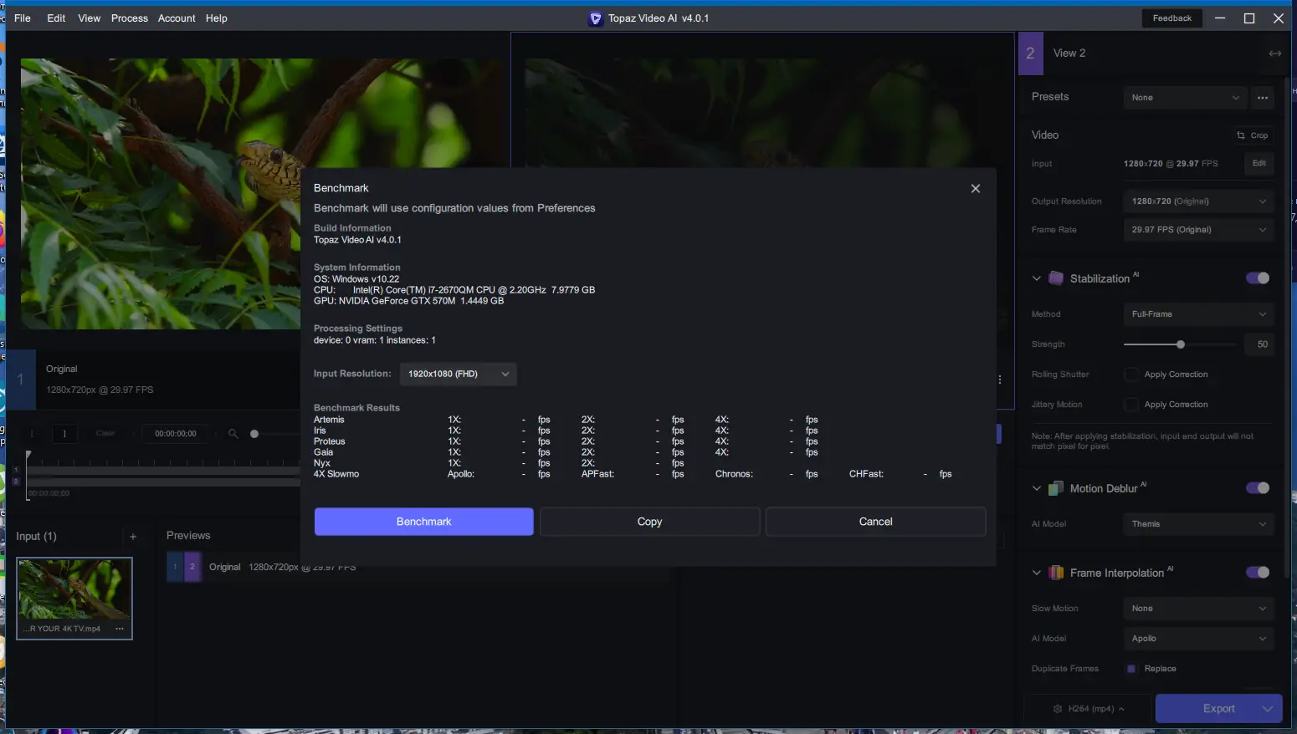Open the Edit menu

click(56, 18)
